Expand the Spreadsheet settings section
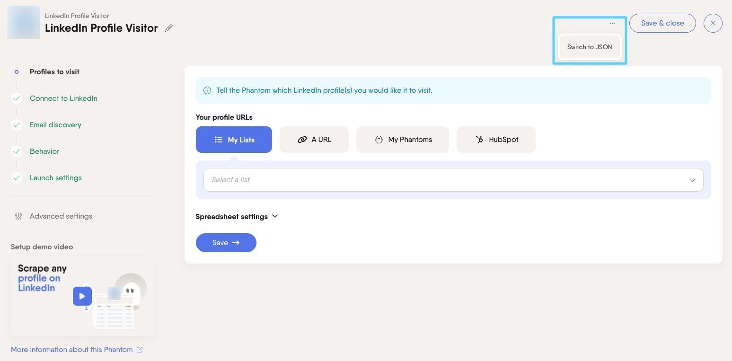 (237, 217)
